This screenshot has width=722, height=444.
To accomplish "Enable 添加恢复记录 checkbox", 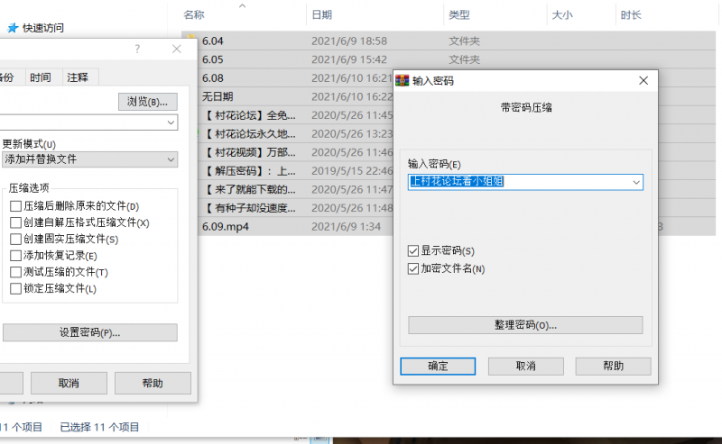I will (15, 256).
